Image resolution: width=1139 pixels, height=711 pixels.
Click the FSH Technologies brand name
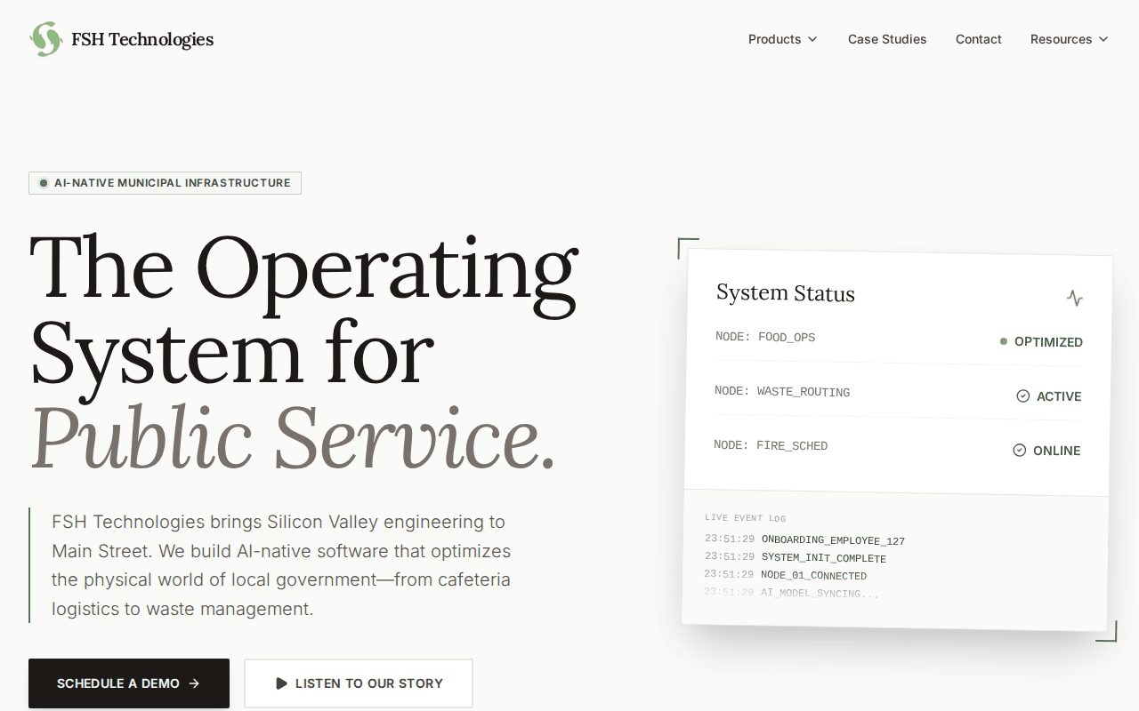click(142, 39)
